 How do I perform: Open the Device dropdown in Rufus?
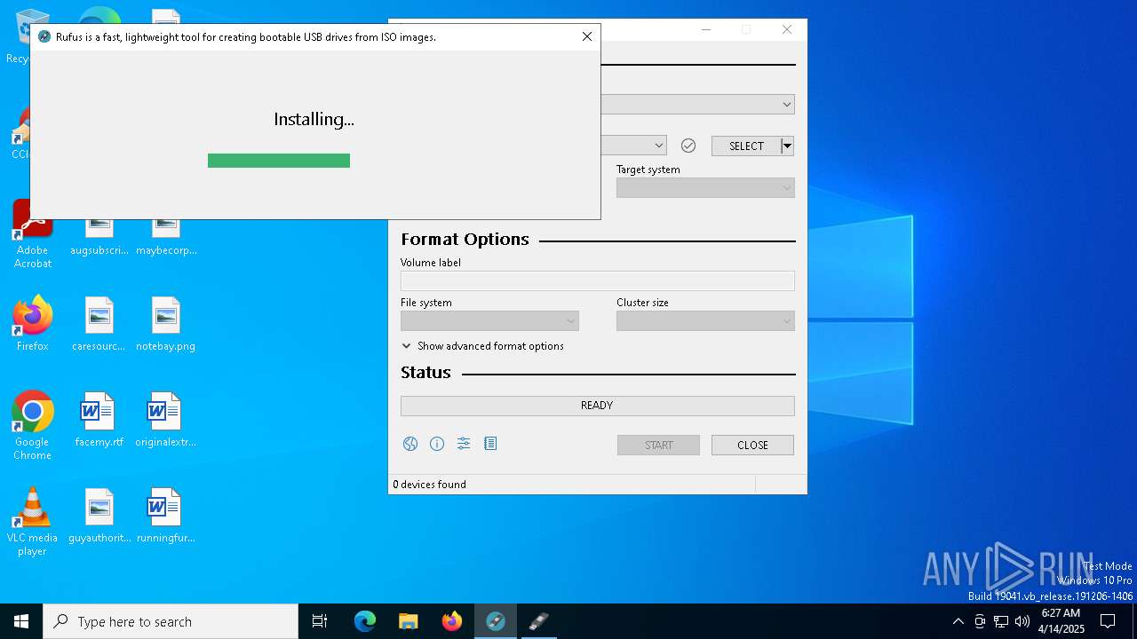click(x=697, y=105)
